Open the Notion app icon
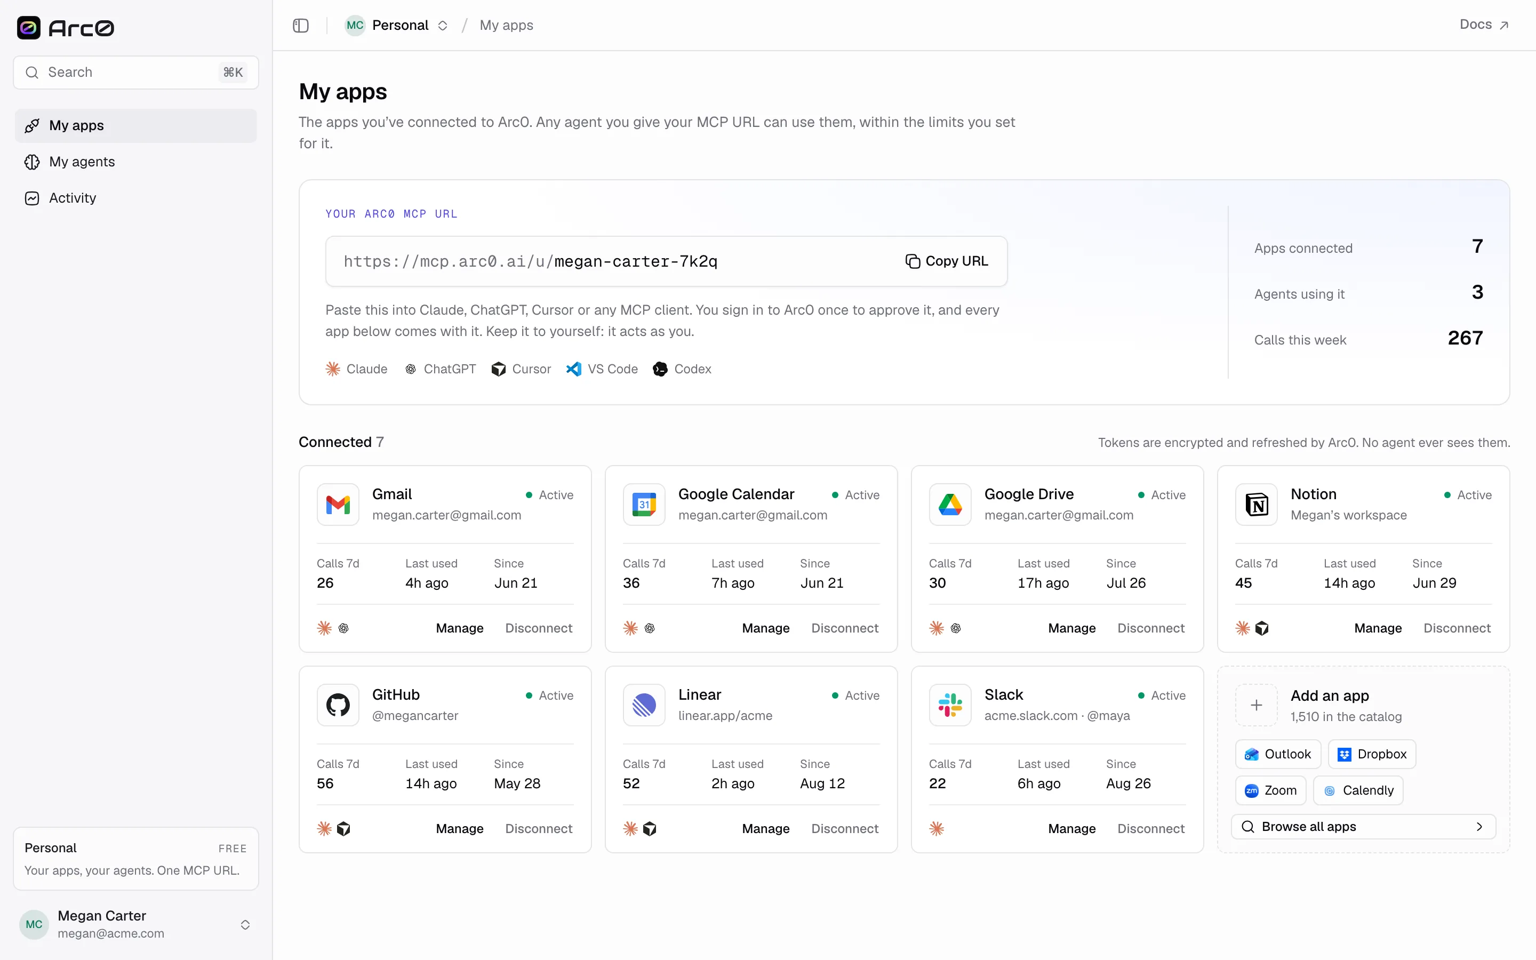The image size is (1536, 960). pyautogui.click(x=1256, y=505)
